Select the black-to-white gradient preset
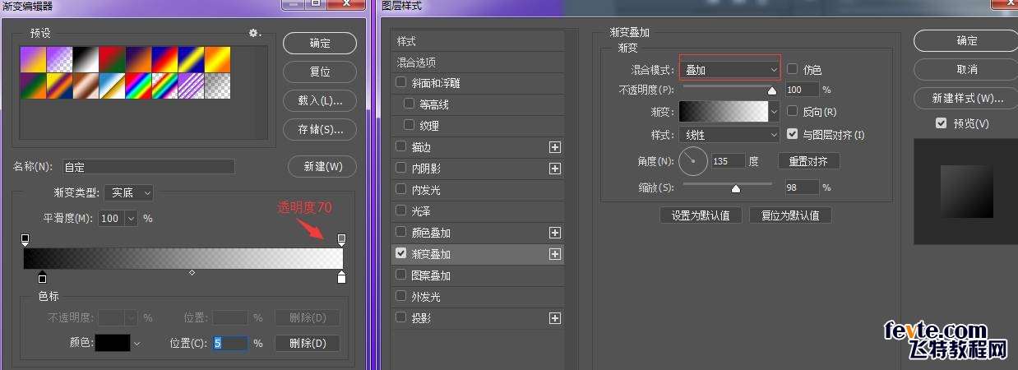 coord(86,59)
